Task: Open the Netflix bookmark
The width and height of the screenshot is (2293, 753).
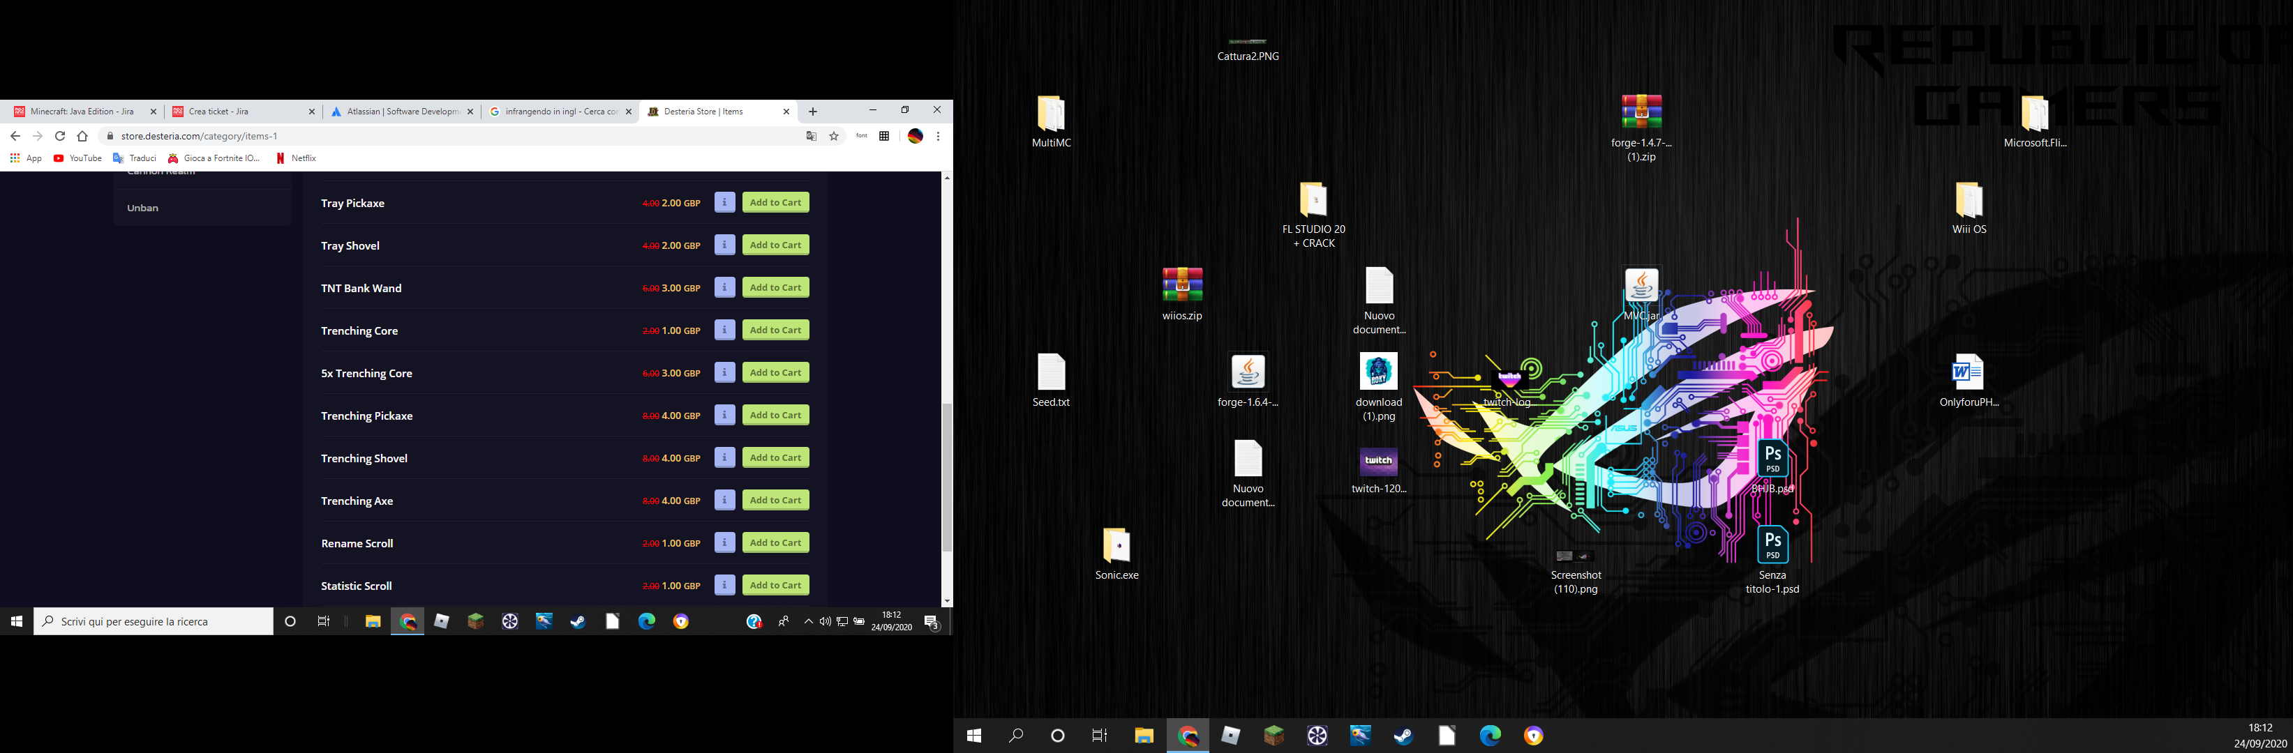Action: click(x=296, y=158)
